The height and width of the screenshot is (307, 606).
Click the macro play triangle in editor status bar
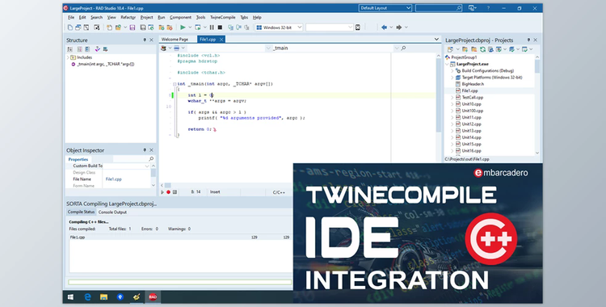162,192
